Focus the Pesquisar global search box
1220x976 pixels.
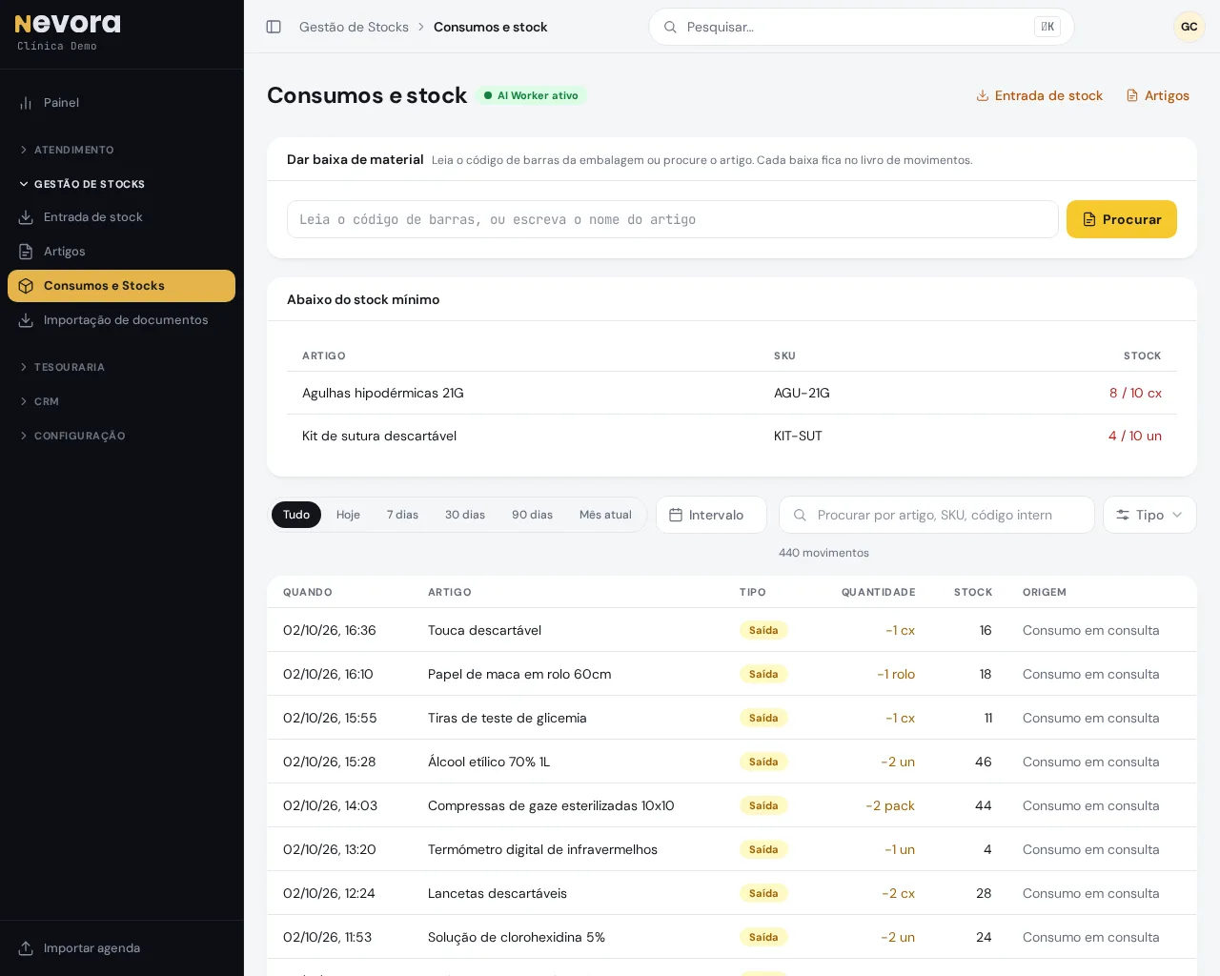coord(862,27)
